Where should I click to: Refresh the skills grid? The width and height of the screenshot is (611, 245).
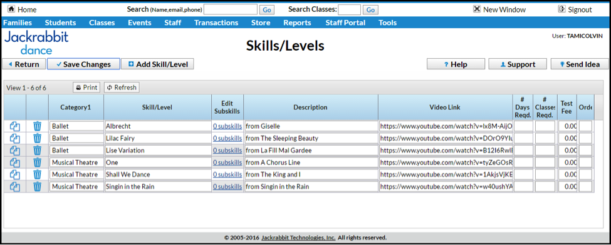pos(122,87)
